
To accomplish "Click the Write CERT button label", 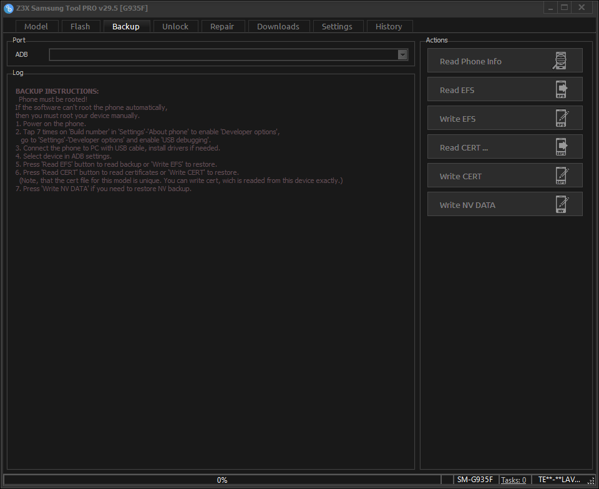I will pyautogui.click(x=460, y=176).
